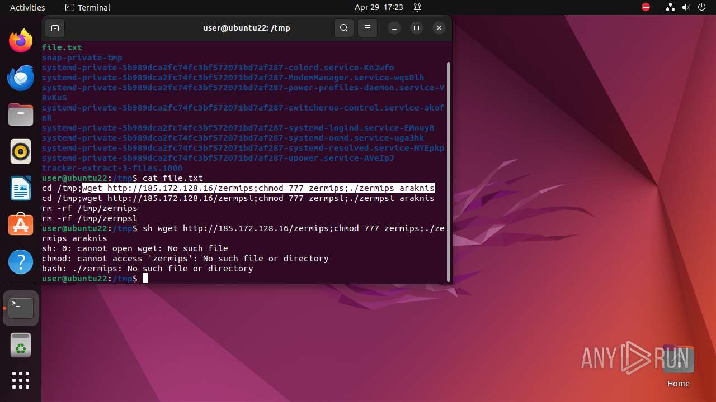Click the chmod 'cannot access' error line
Viewport: 716px width, 402px height.
(x=185, y=259)
